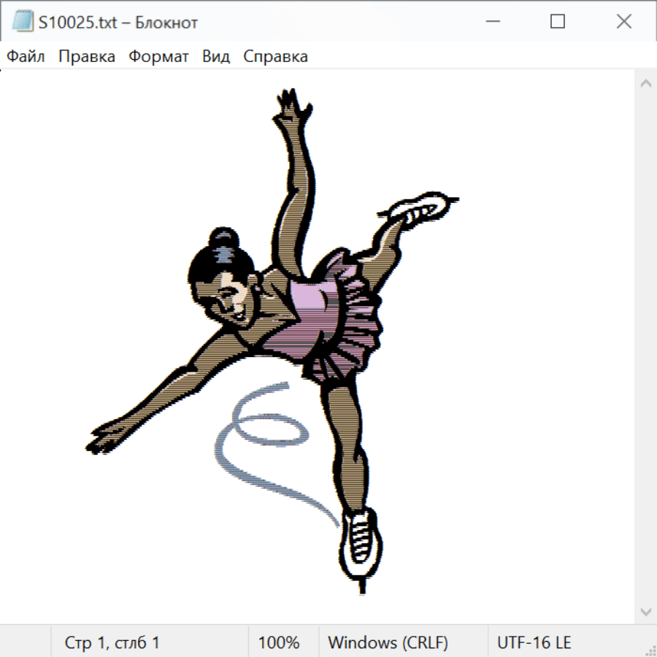Viewport: 657px width, 657px height.
Task: Open the Формат menu
Action: [158, 57]
